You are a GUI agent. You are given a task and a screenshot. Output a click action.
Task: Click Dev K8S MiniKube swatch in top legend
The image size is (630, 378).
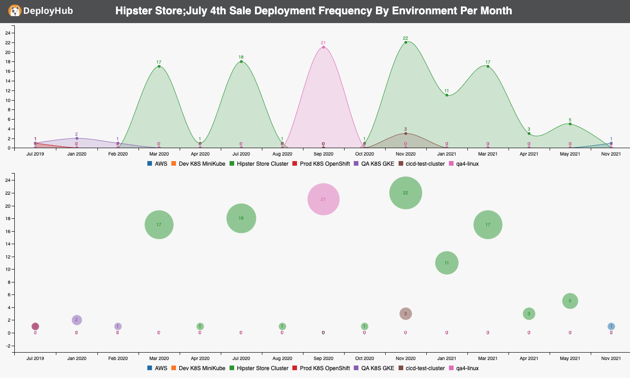click(173, 164)
